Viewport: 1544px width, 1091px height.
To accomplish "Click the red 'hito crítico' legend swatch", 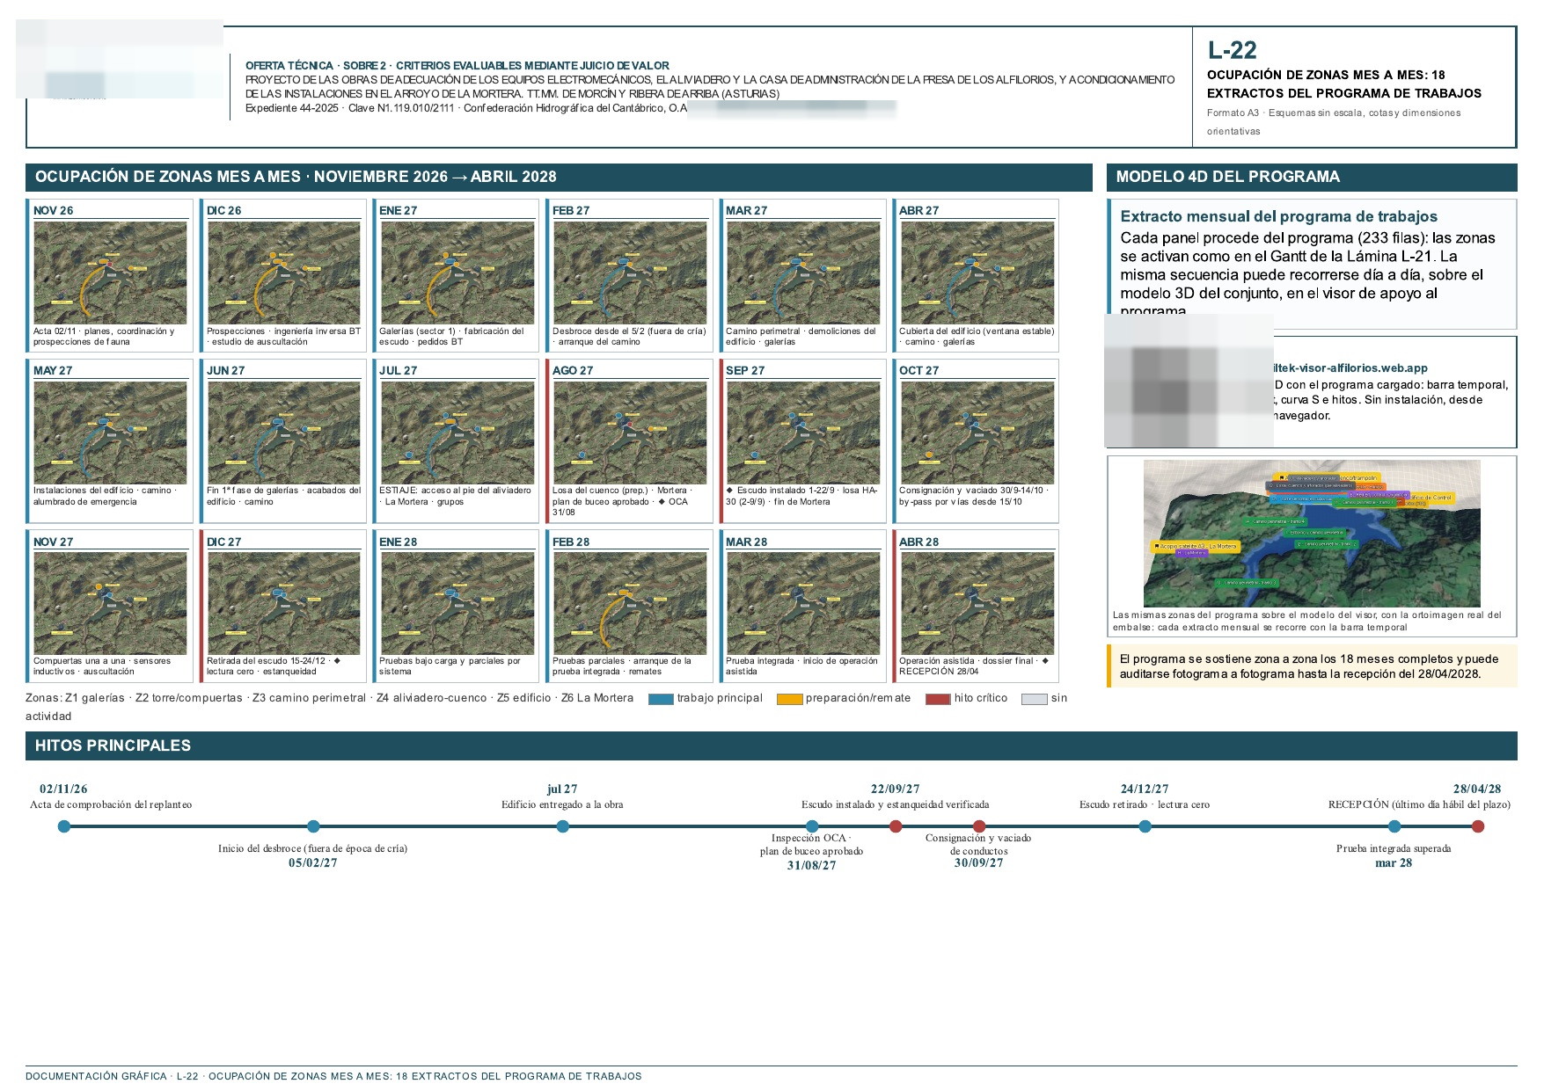I will pos(939,699).
